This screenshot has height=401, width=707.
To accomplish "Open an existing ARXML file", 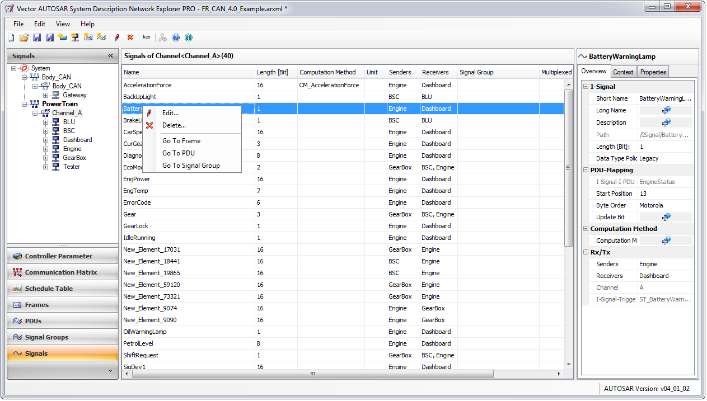I will 24,37.
